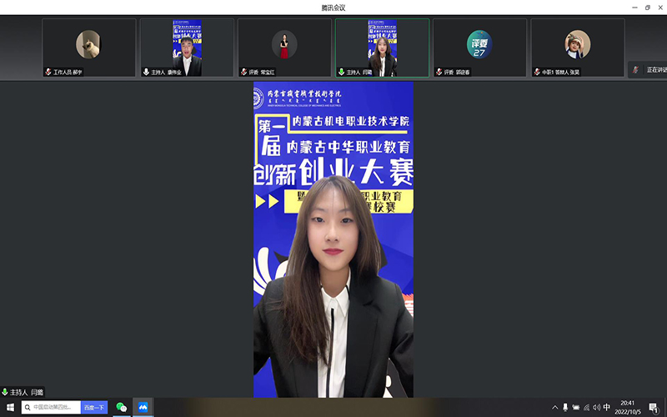The image size is (667, 417).
Task: Select participant thumbnail 工作人员 郝宇
Action: [x=88, y=48]
